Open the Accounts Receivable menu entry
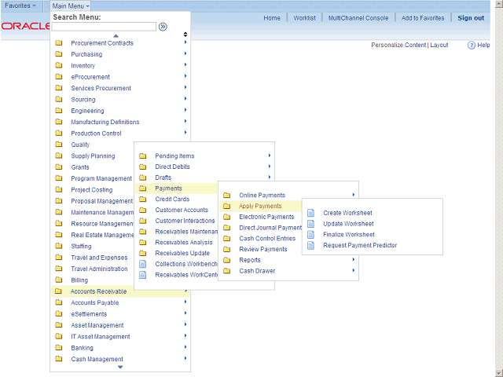The image size is (503, 377). 99,291
